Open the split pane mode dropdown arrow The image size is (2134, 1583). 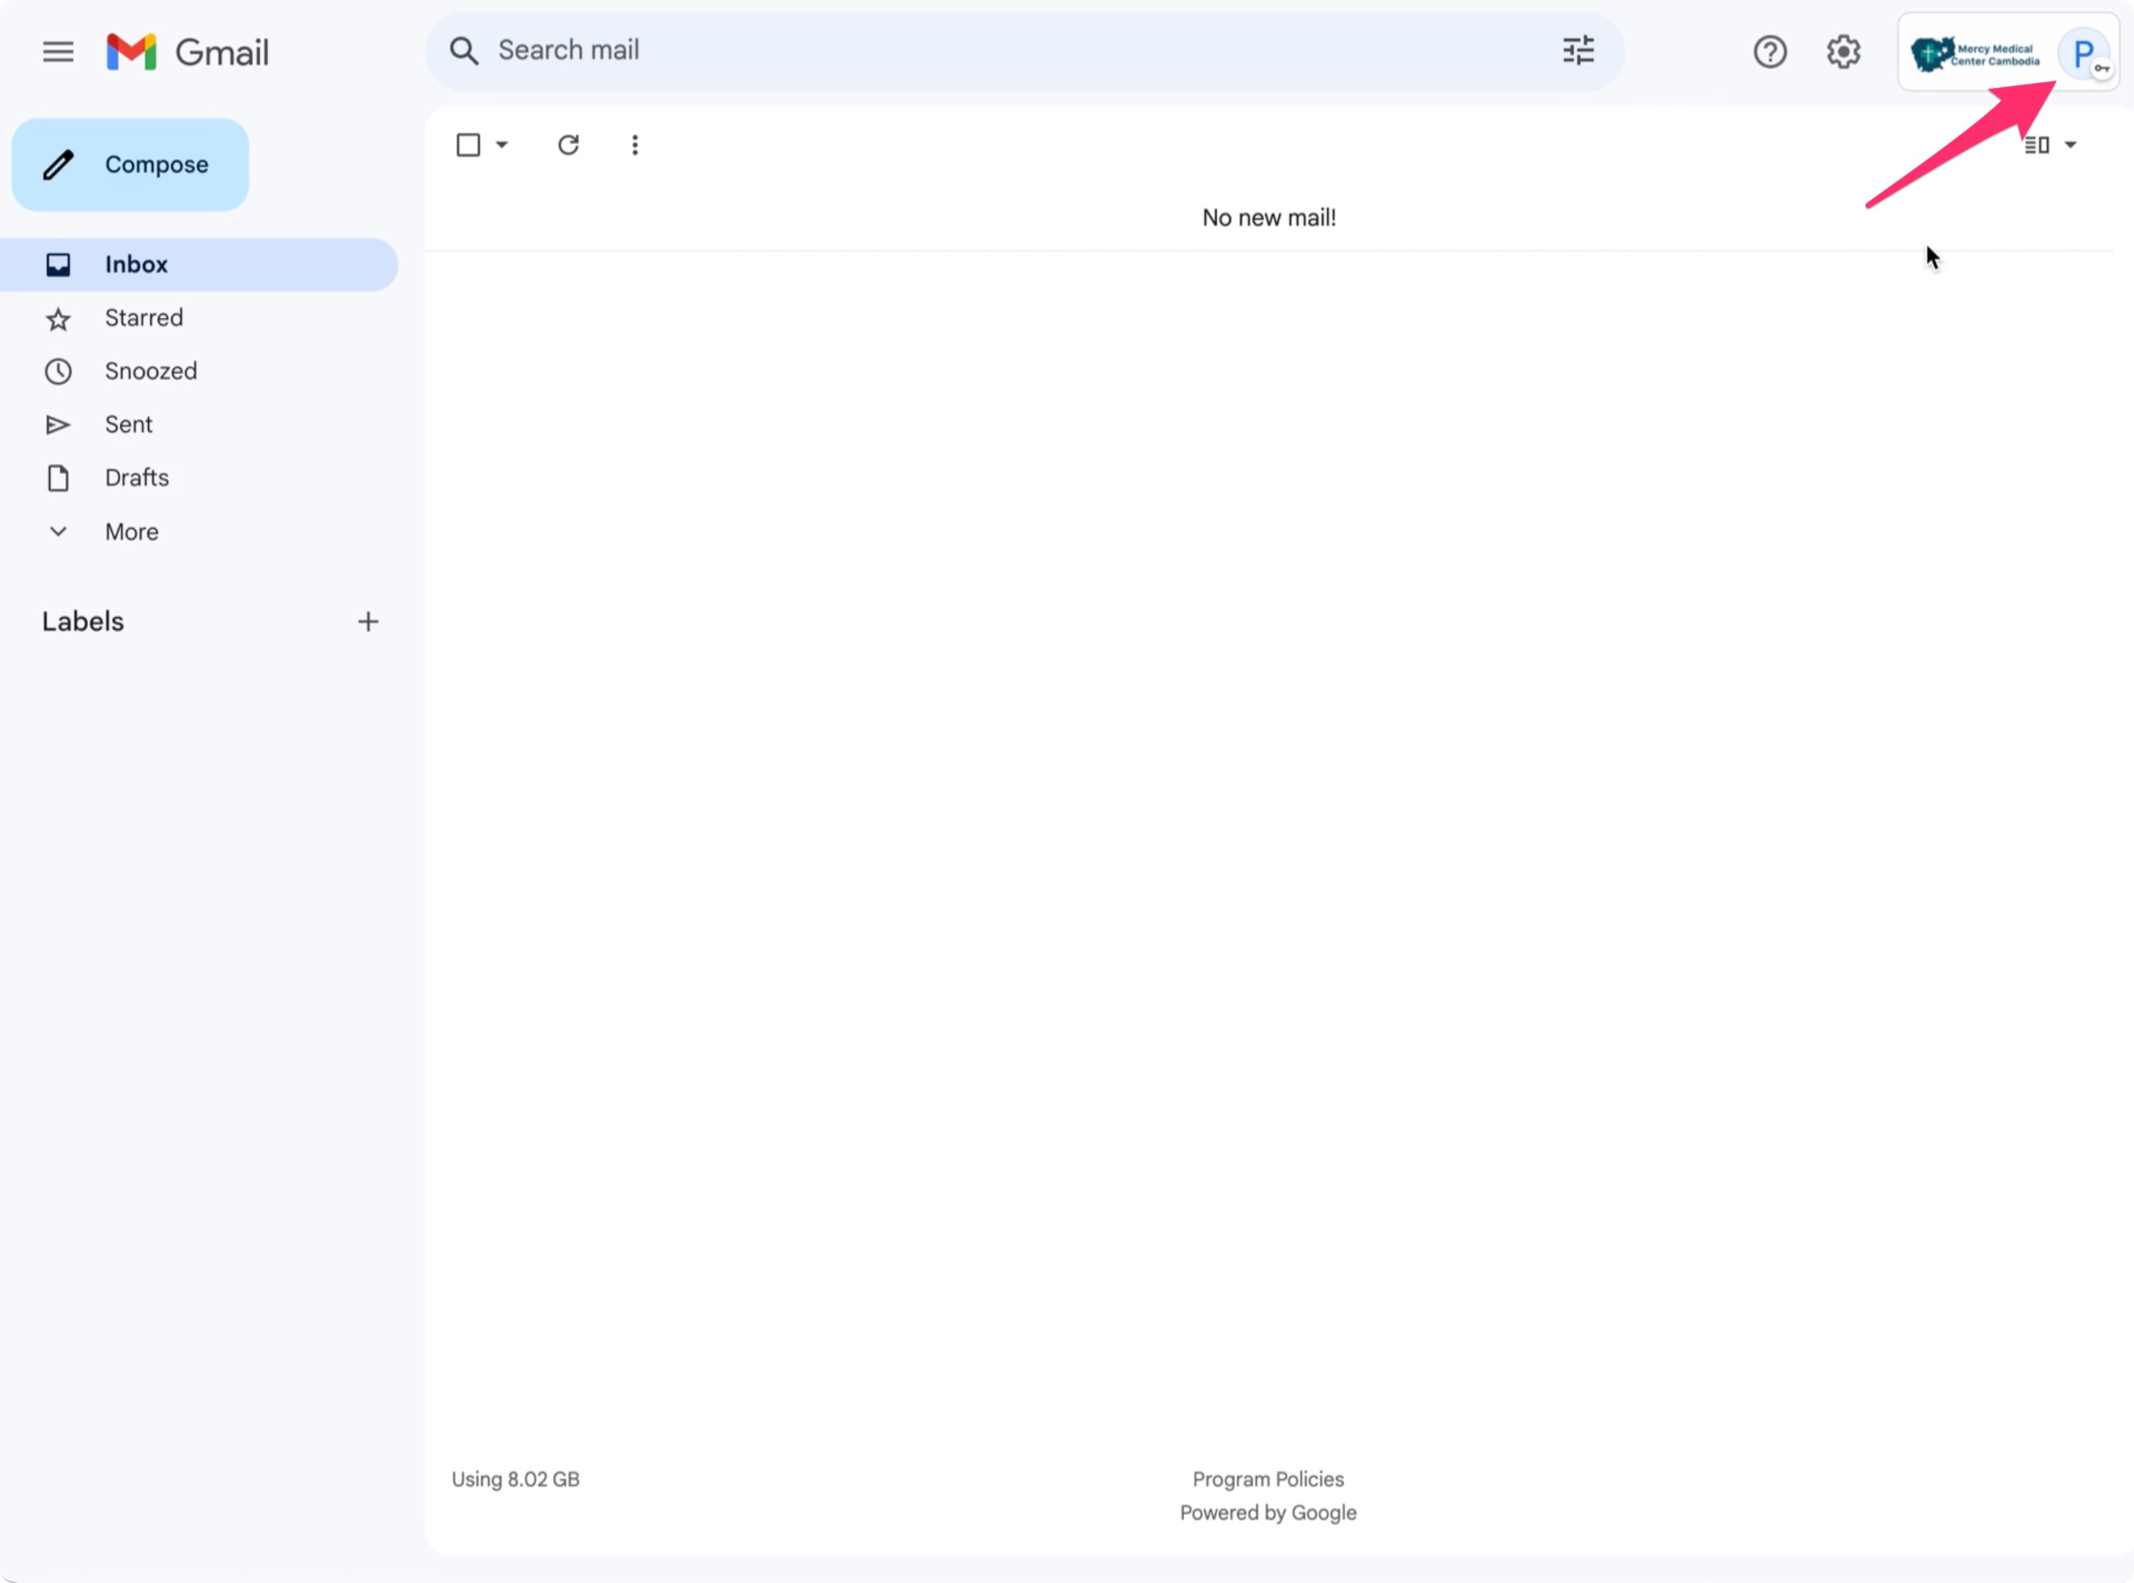click(x=2070, y=144)
